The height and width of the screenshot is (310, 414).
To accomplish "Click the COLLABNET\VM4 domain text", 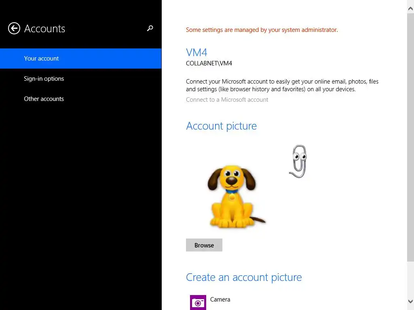I will pos(209,63).
